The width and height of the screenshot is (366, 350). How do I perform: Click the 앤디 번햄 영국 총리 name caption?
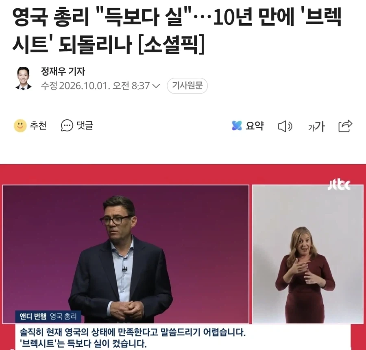point(48,316)
